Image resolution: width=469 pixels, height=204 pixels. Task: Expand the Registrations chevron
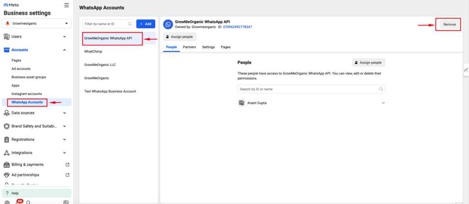tap(65, 140)
